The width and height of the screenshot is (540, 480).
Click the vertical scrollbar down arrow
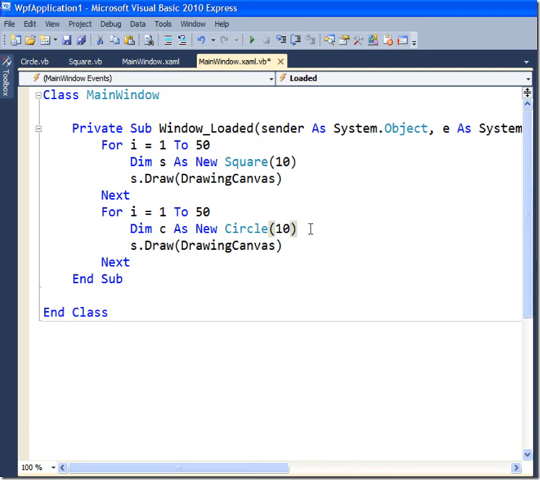(527, 455)
